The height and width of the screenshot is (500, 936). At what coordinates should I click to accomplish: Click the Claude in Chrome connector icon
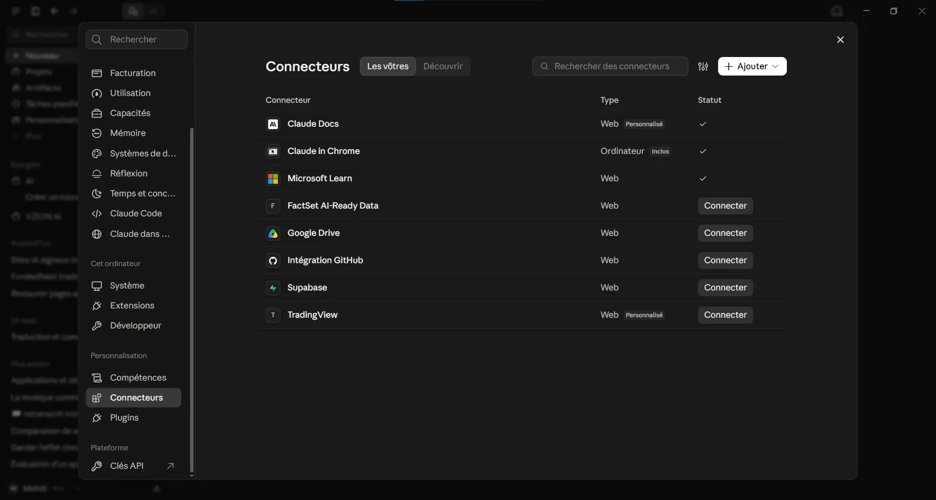[x=273, y=152]
